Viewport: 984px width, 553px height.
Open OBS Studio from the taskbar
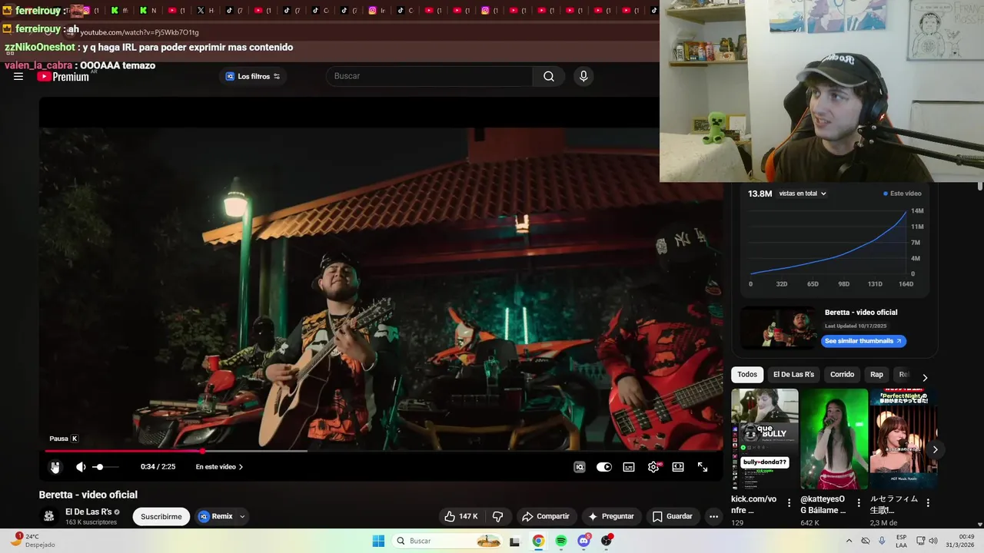pyautogui.click(x=607, y=541)
